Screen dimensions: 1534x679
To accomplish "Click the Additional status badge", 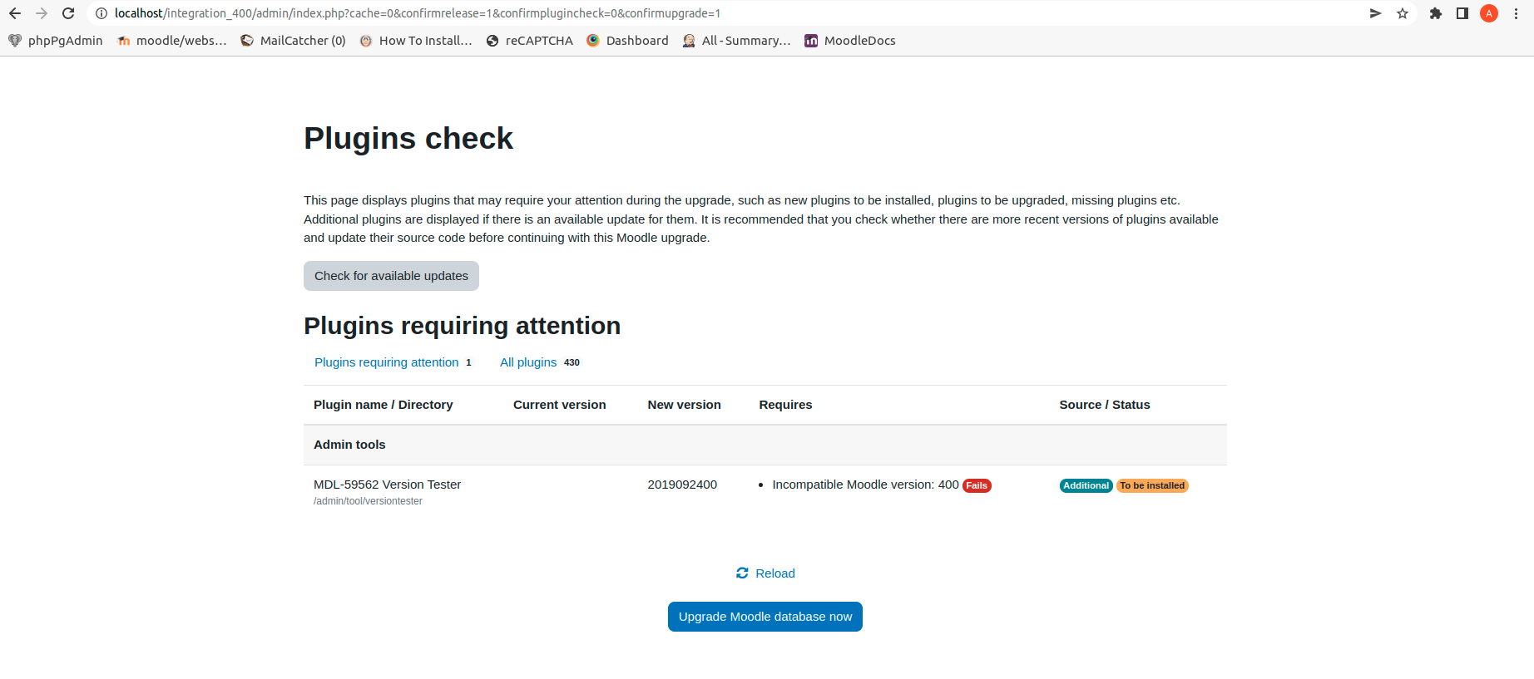I will [1086, 486].
